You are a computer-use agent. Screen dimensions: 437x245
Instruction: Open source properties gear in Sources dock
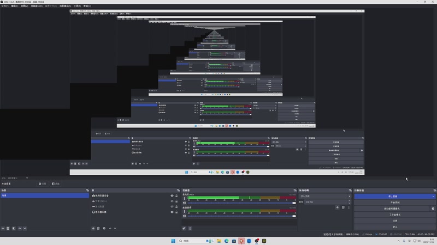(x=104, y=228)
